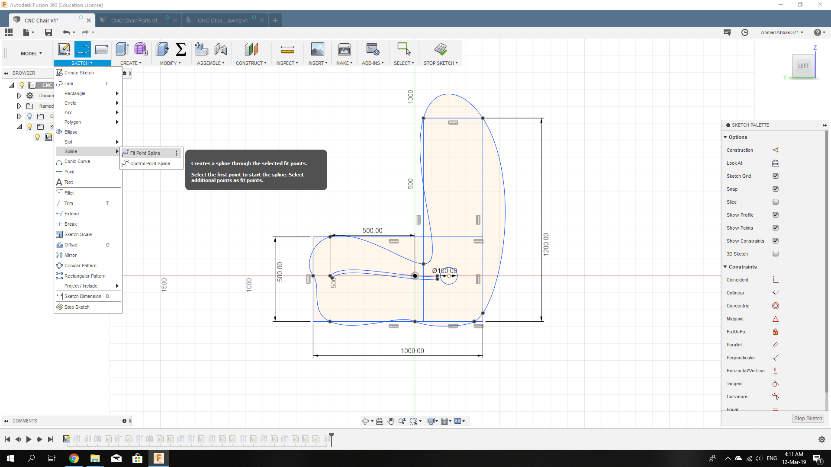The image size is (831, 467).
Task: Click the Fix/UnFix lock constraint icon
Action: tap(775, 332)
